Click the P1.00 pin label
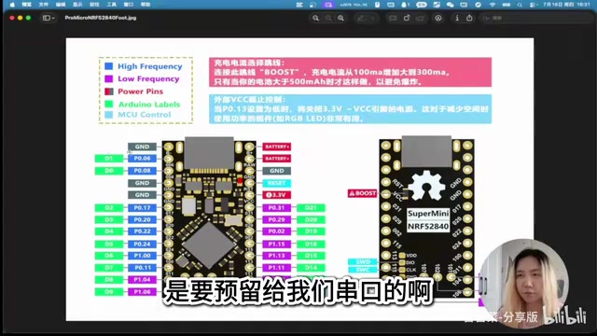The height and width of the screenshot is (336, 597). pyautogui.click(x=142, y=256)
